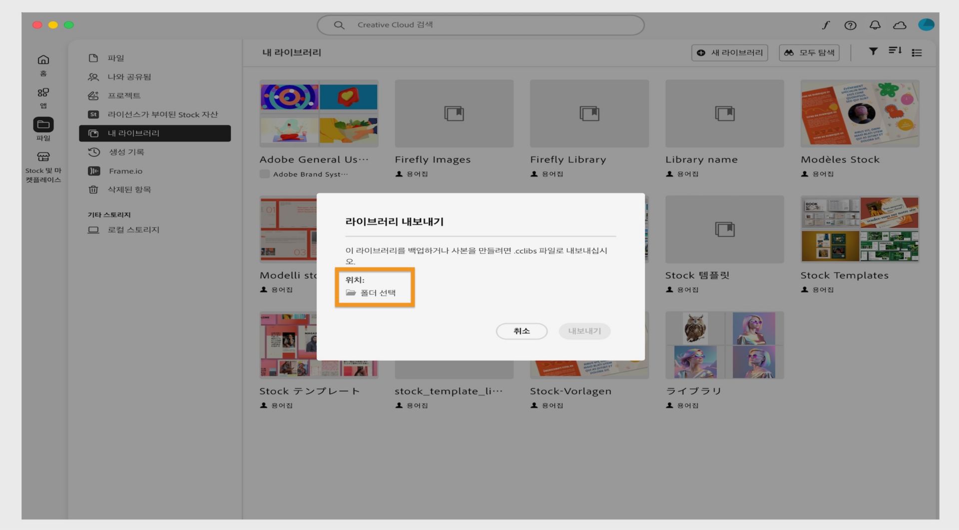Click the Modelli stock library title
Screen dimensions: 959x530
tap(288, 275)
